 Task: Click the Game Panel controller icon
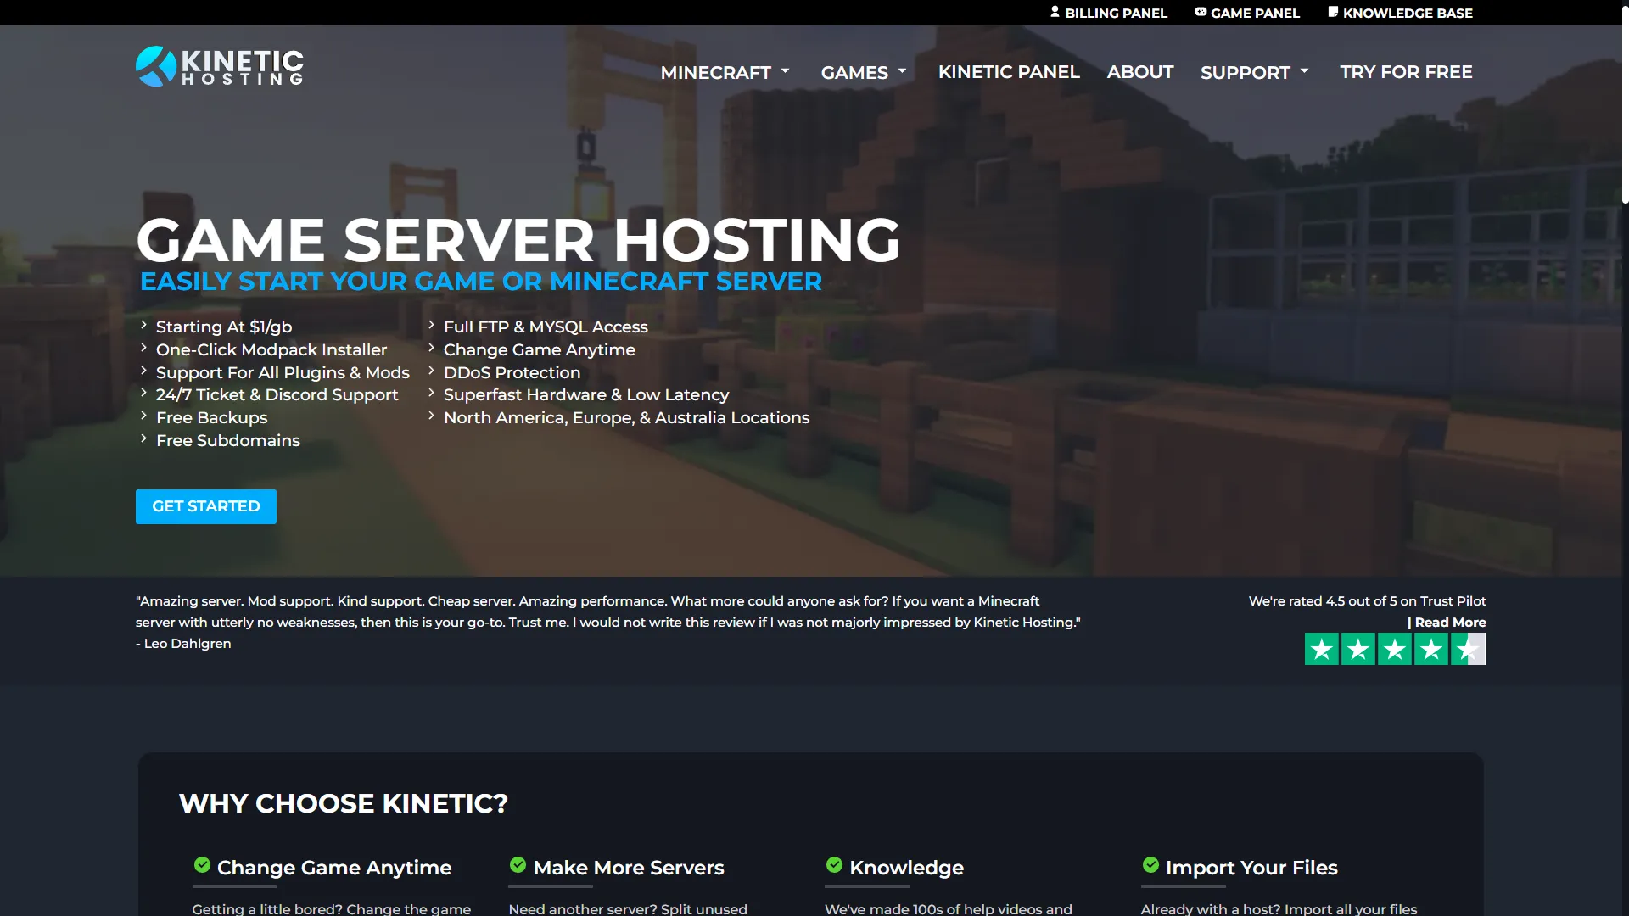[x=1201, y=12]
